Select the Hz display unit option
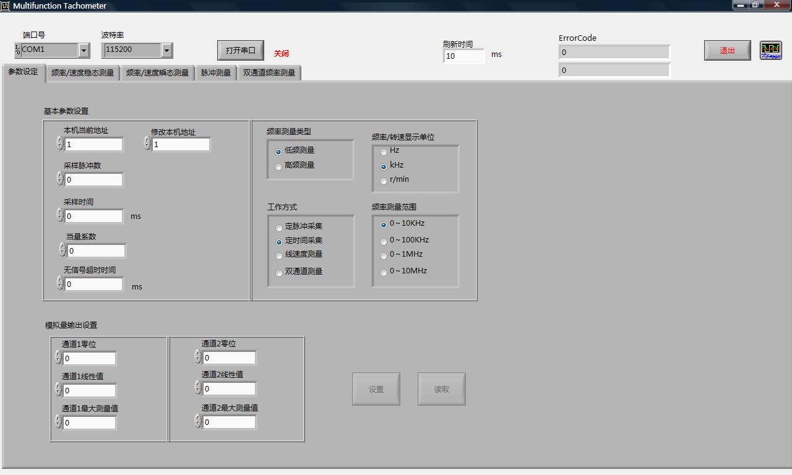Viewport: 792px width, 475px height. tap(384, 152)
